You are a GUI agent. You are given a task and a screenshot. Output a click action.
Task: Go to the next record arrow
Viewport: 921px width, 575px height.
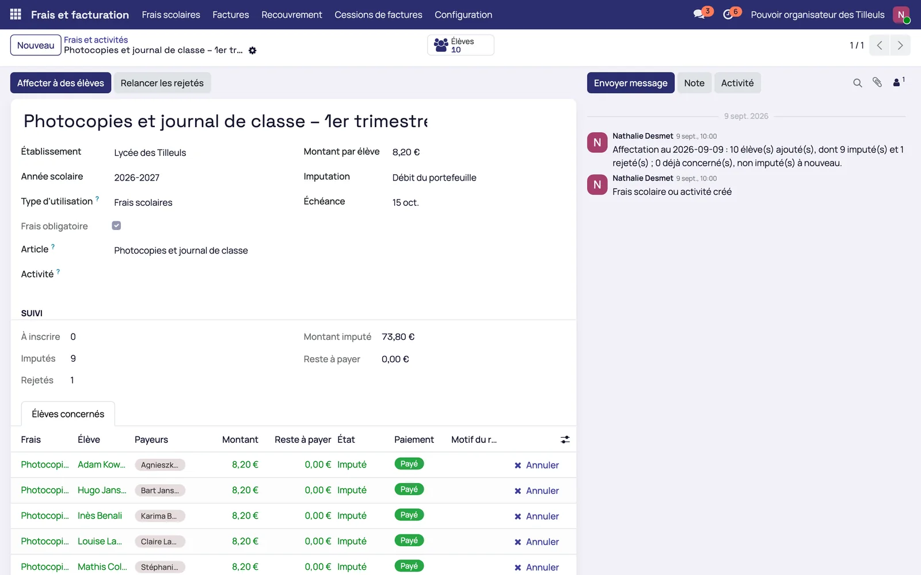tap(900, 45)
